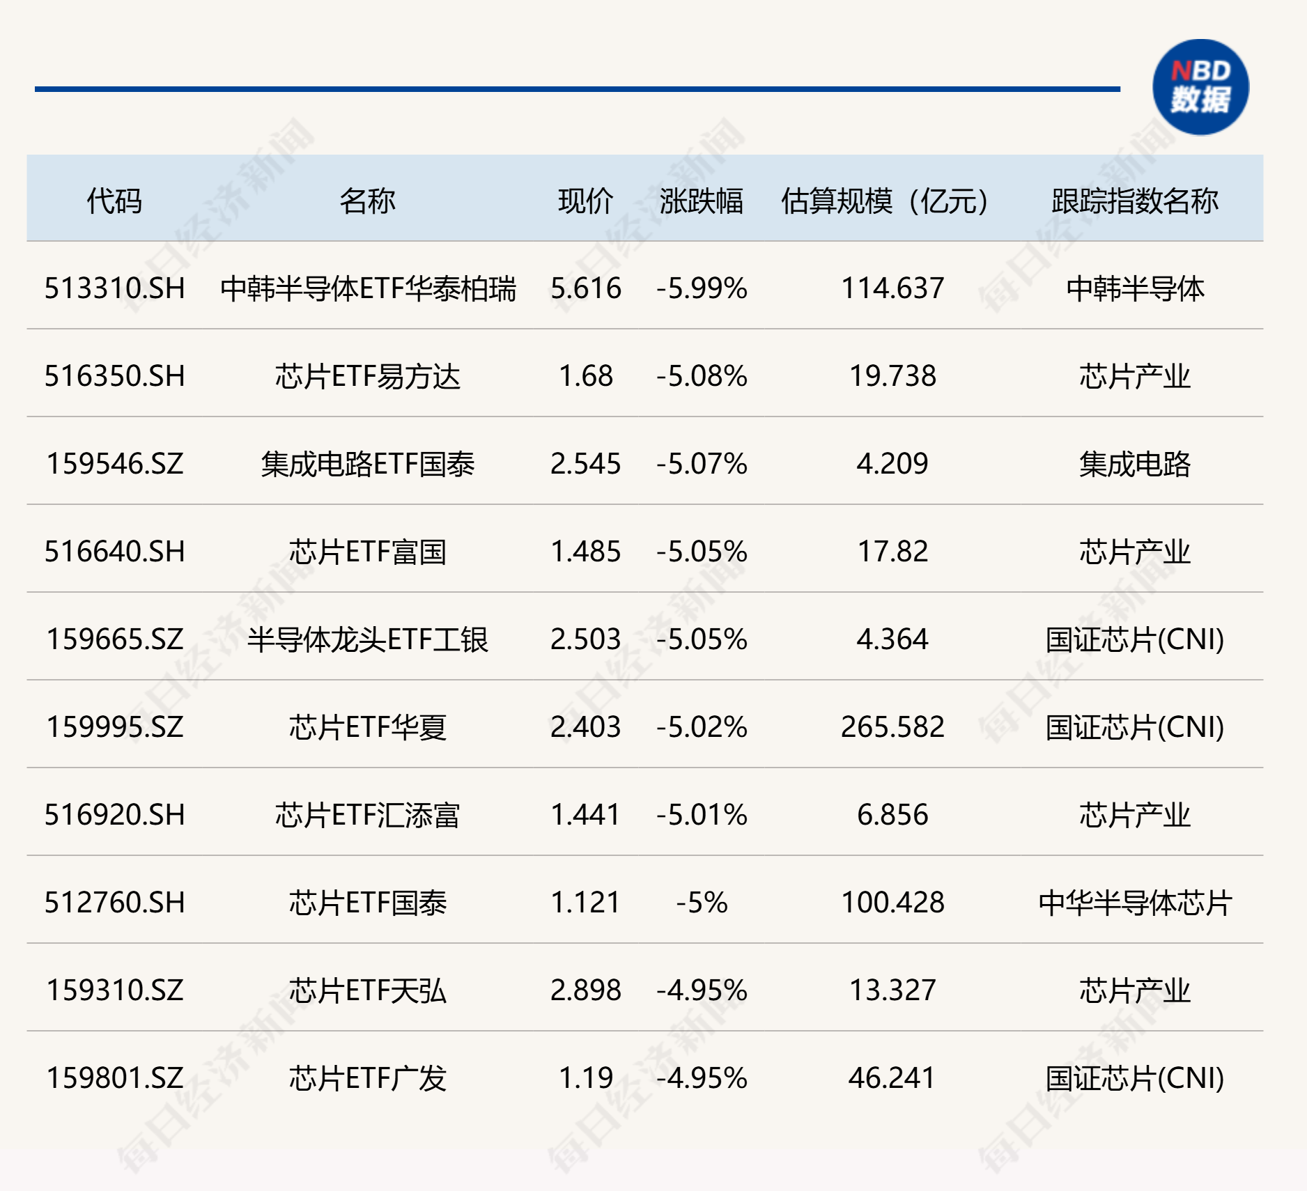Click scale value 114.637
The width and height of the screenshot is (1307, 1191).
892,288
